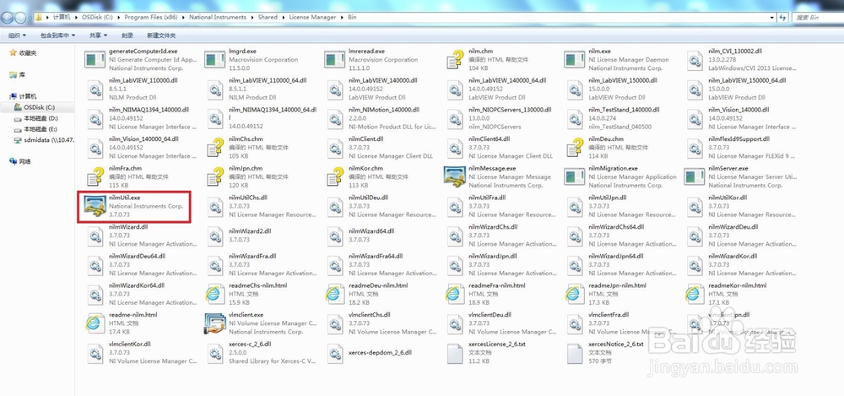Image resolution: width=844 pixels, height=396 pixels.
Task: Select file name nilm_Vision_140000.dll
Action: coord(738,110)
